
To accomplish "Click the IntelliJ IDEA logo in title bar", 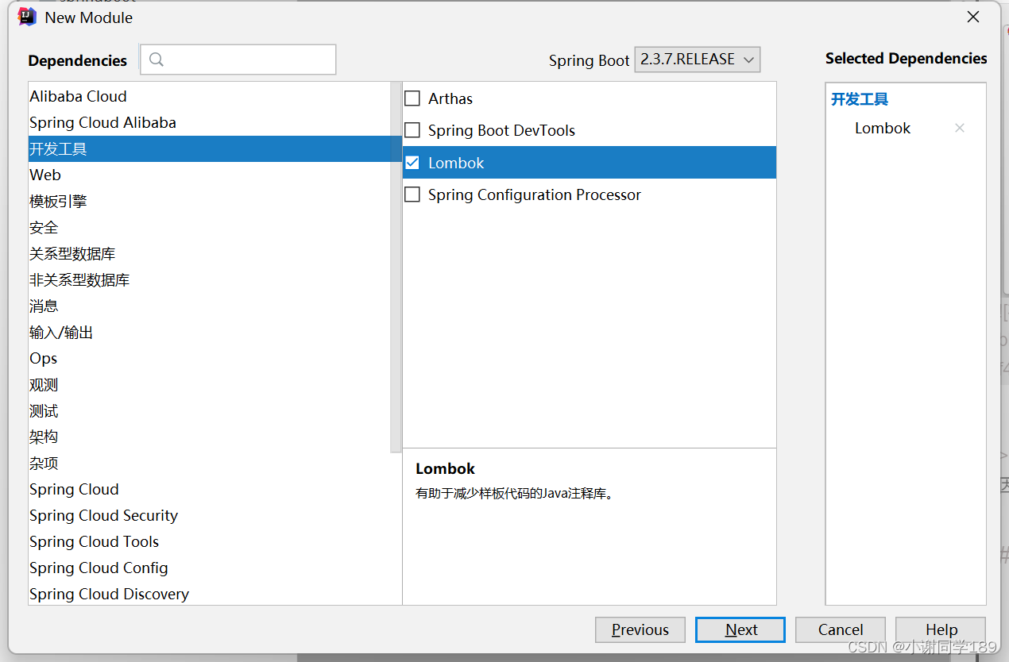I will (x=27, y=17).
